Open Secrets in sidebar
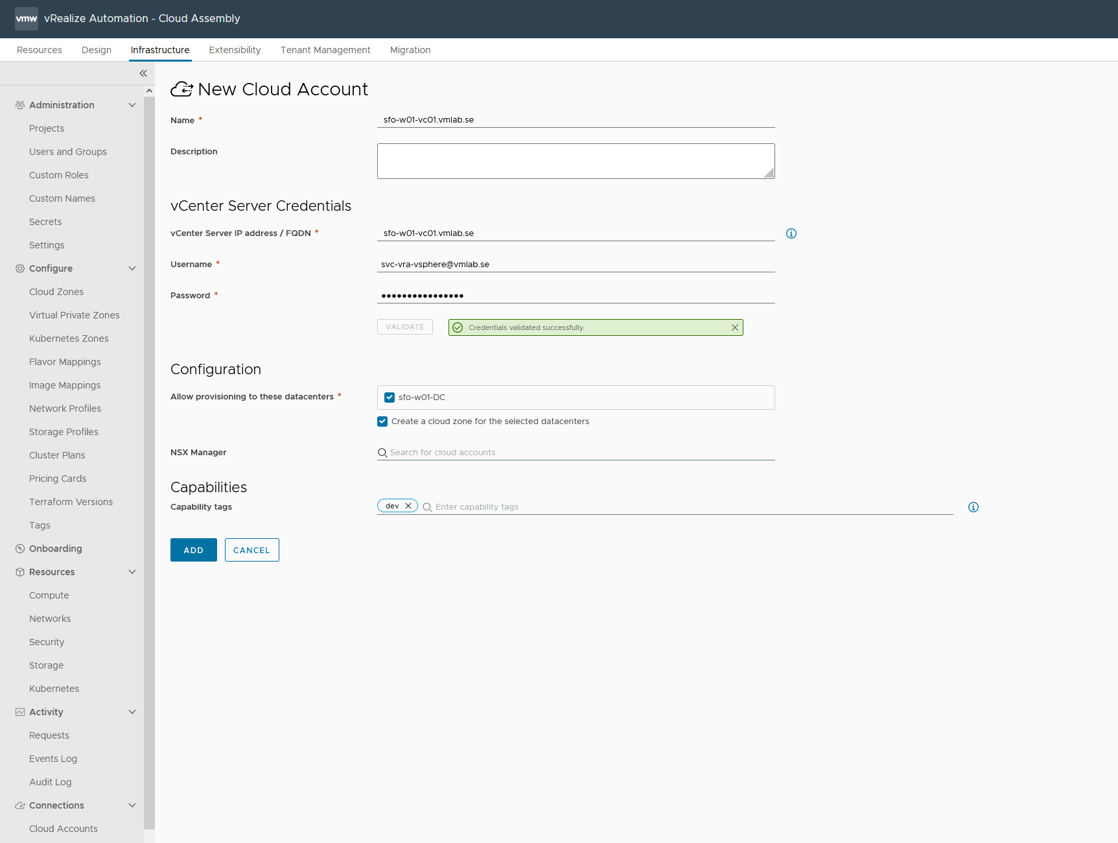This screenshot has width=1118, height=843. click(45, 222)
